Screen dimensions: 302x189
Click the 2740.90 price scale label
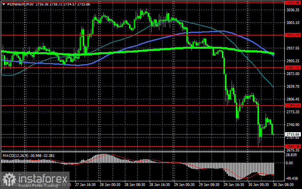[x=293, y=125]
